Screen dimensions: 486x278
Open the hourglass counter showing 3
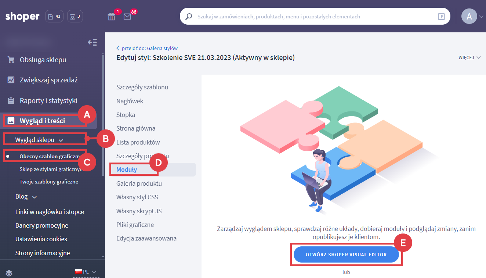click(75, 16)
